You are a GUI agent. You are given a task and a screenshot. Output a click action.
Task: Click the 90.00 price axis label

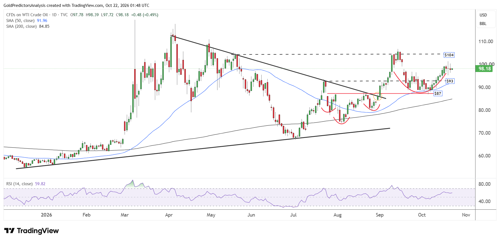[x=485, y=87]
